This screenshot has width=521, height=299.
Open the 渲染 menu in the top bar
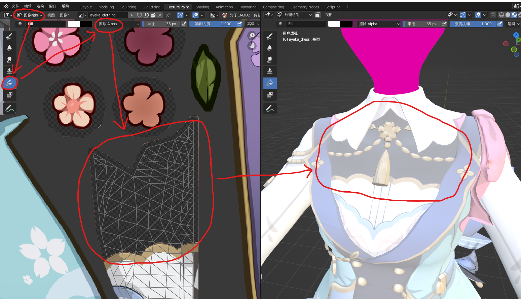coord(40,6)
